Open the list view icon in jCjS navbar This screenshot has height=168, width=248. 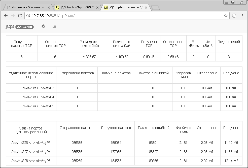point(54,26)
